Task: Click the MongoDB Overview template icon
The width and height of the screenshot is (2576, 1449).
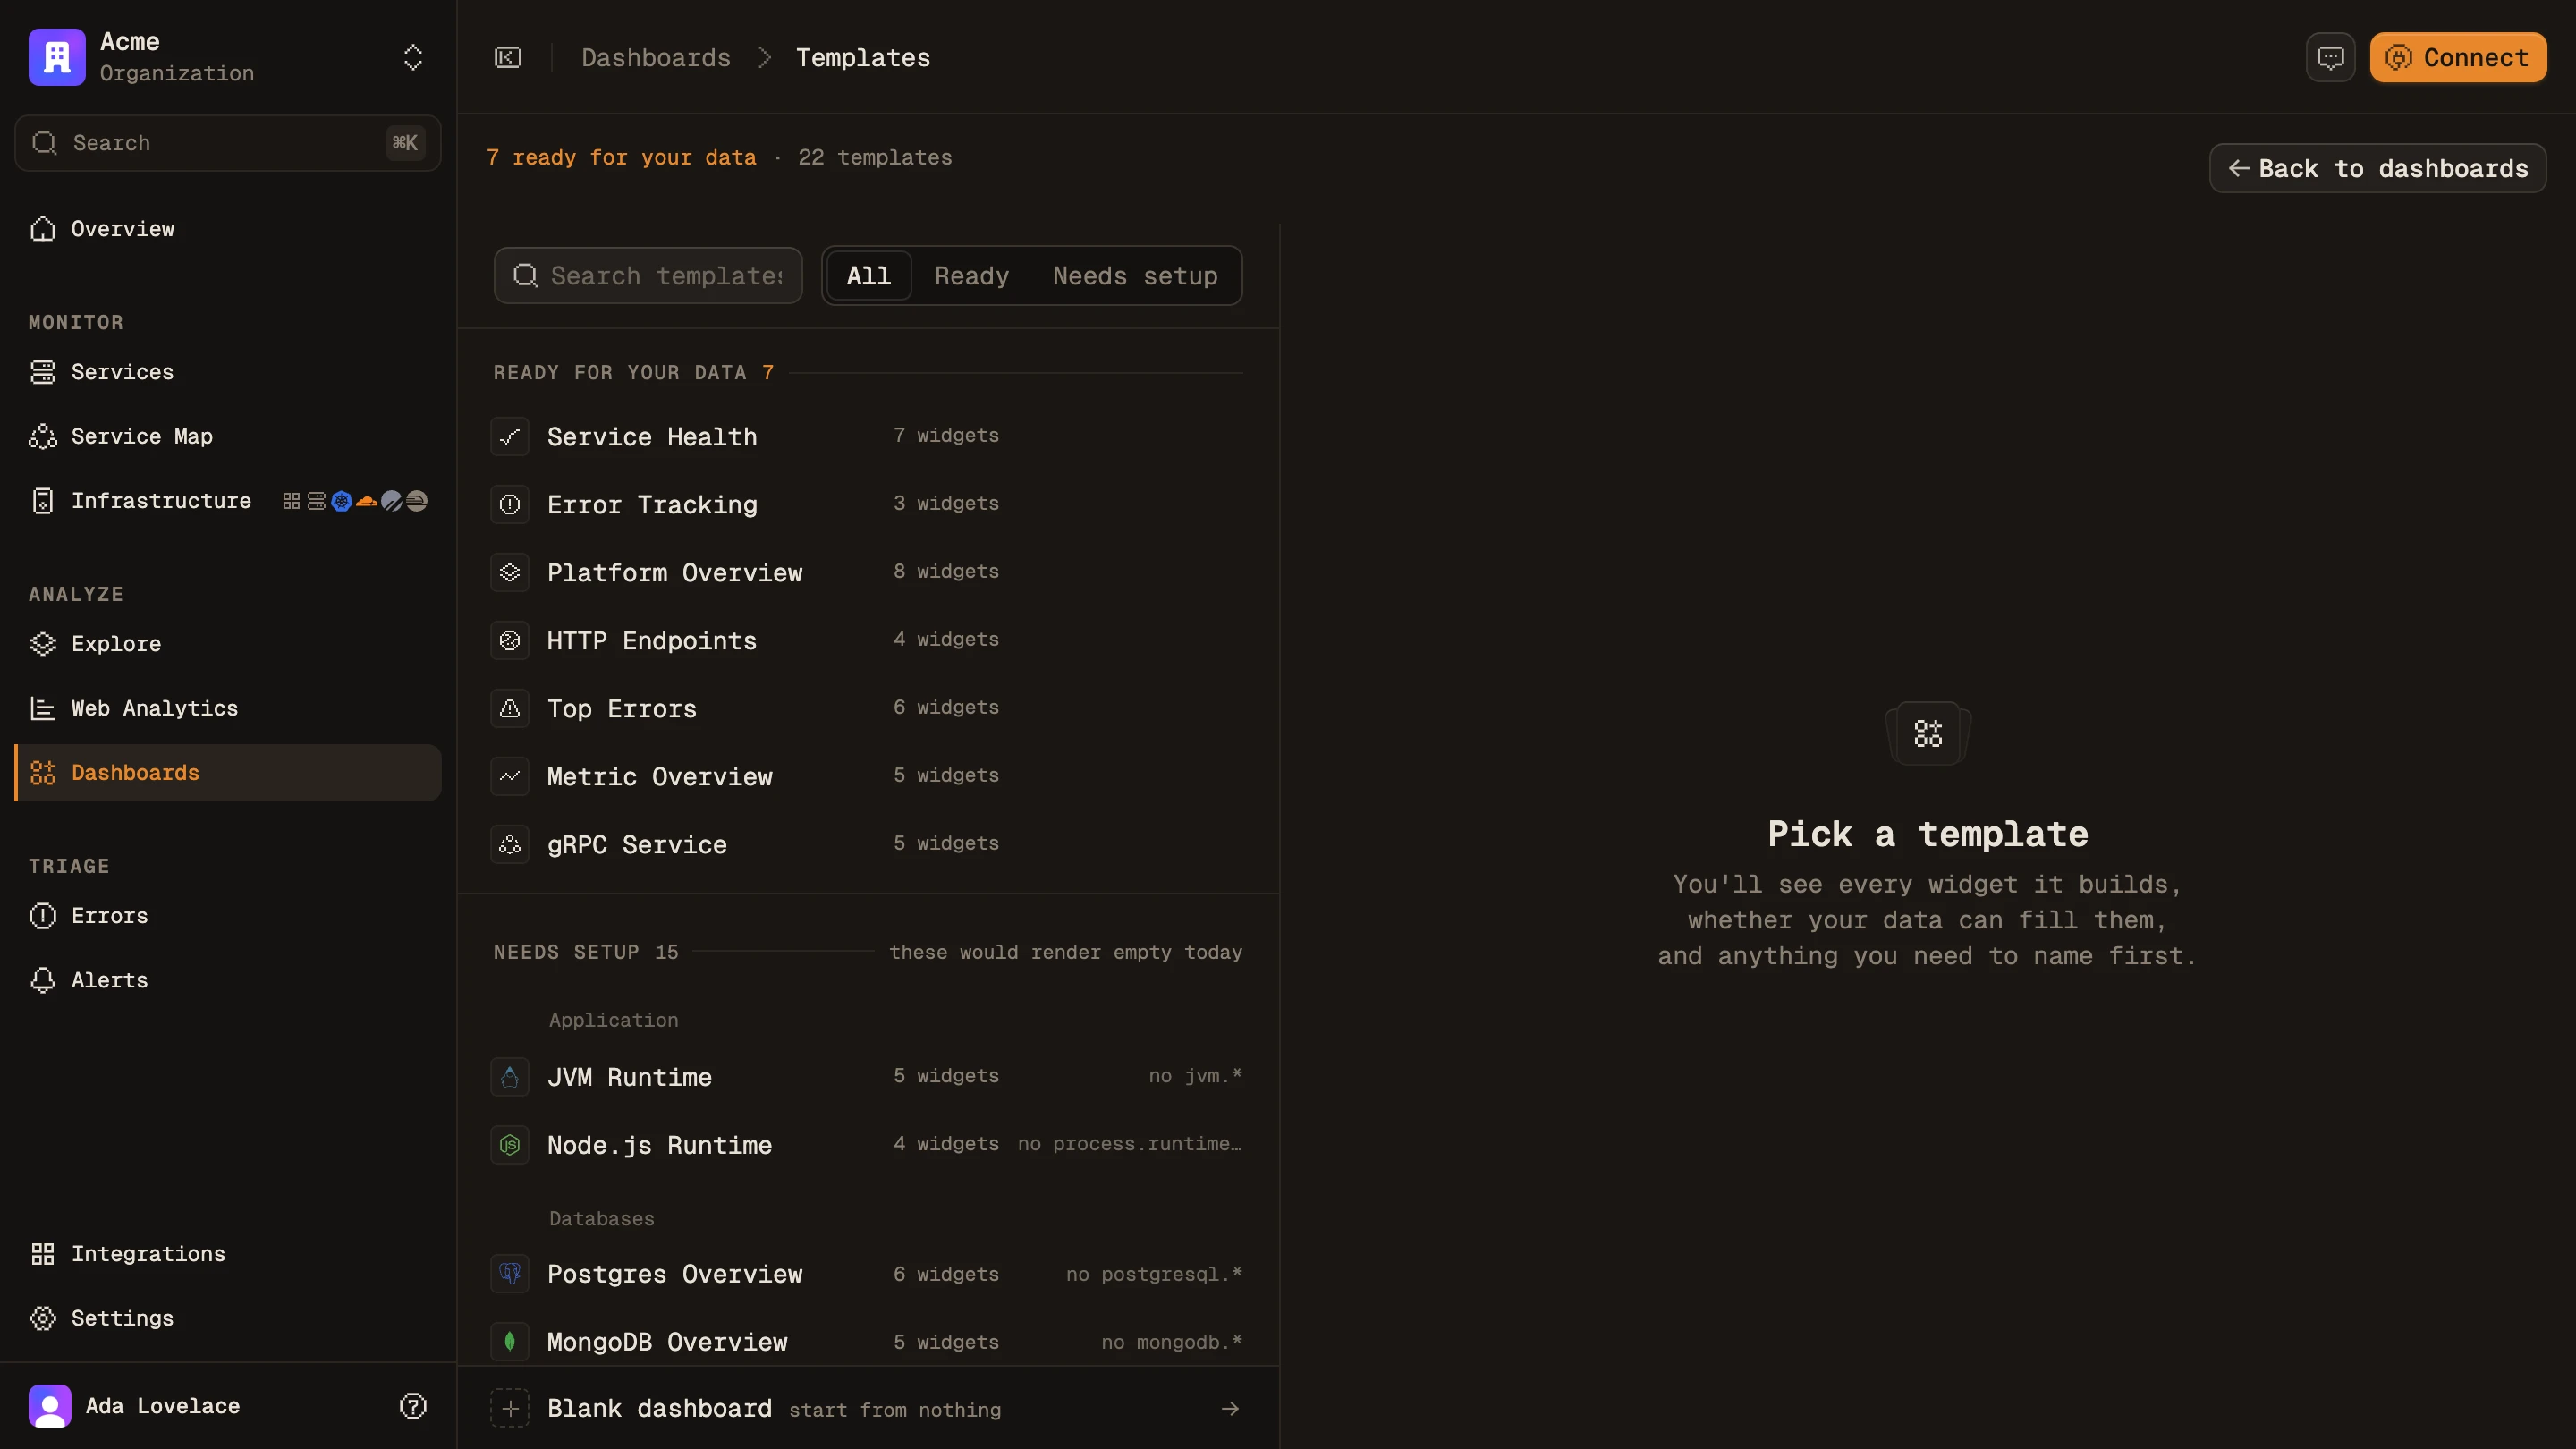Action: coord(510,1342)
